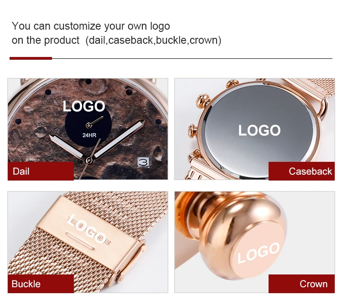
Task: Select the red Crown label
Action: tap(301, 284)
